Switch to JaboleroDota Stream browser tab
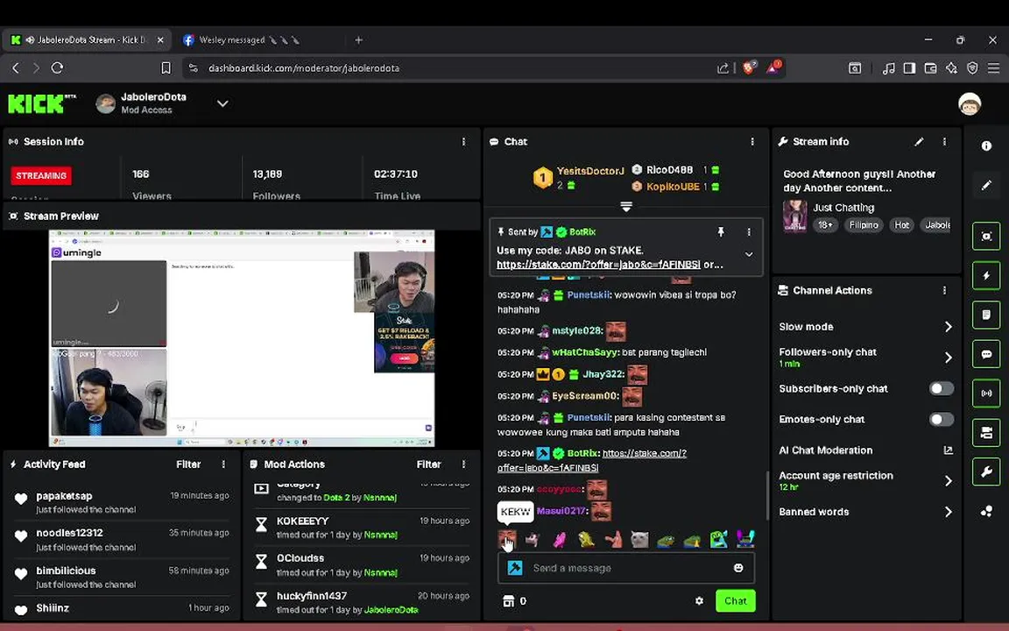Screen dimensions: 1009x631 88,40
